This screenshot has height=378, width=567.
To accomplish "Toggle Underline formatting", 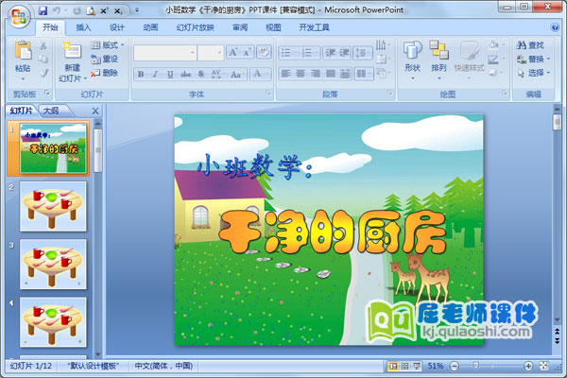I will (x=170, y=74).
